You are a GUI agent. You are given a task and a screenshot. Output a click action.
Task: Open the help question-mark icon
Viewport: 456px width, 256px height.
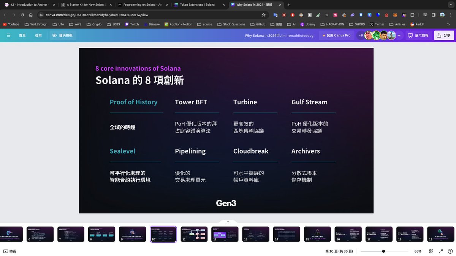pyautogui.click(x=450, y=251)
